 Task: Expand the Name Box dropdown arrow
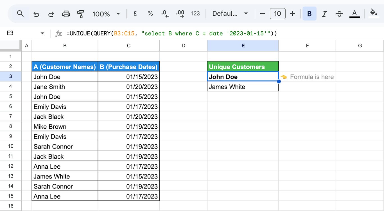point(42,33)
